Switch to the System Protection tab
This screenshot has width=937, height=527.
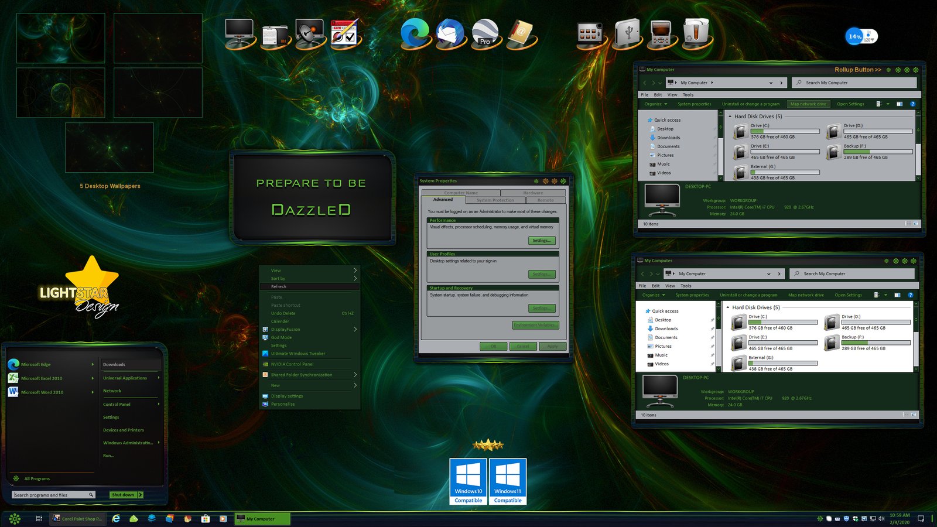pyautogui.click(x=495, y=200)
